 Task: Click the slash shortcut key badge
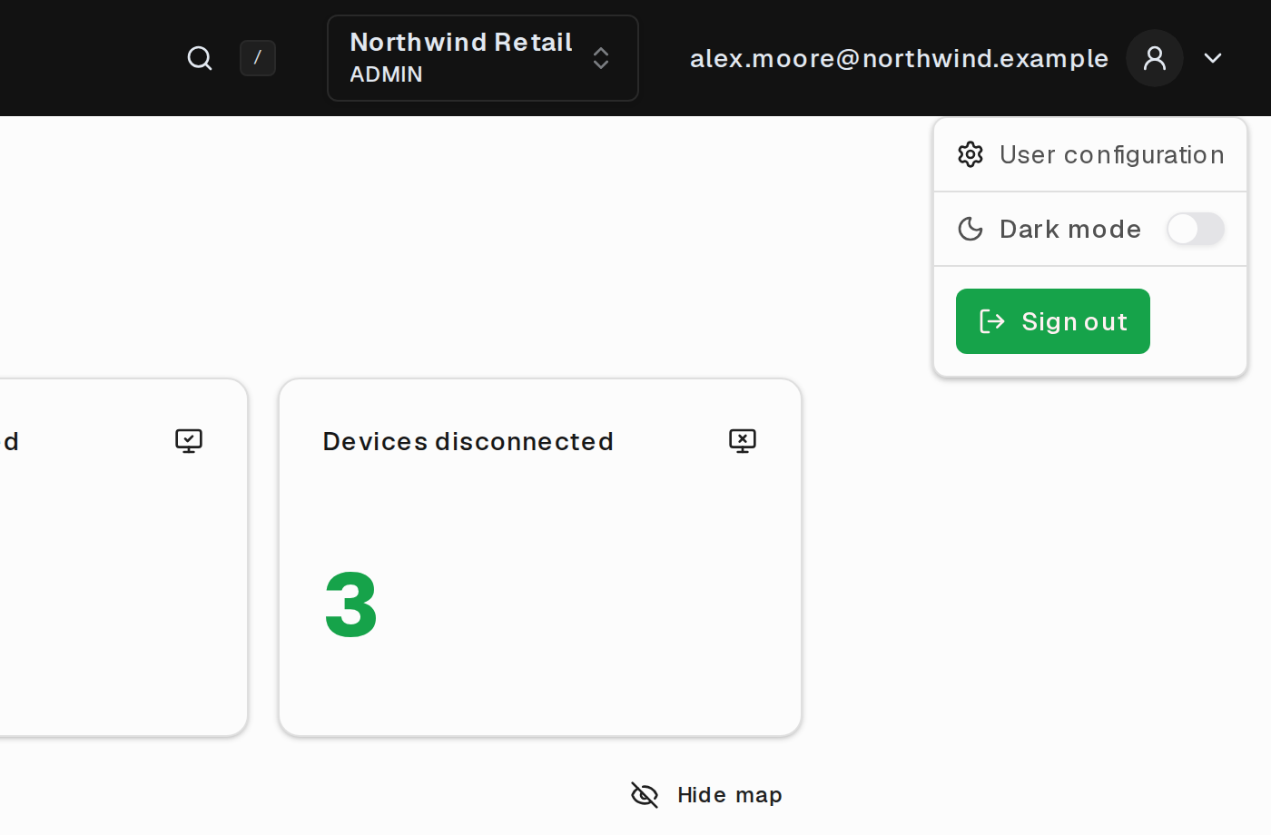[x=258, y=58]
